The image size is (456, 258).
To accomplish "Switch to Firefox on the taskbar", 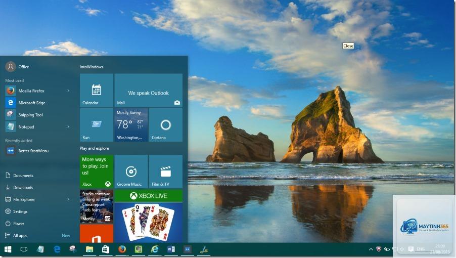I will (122, 249).
